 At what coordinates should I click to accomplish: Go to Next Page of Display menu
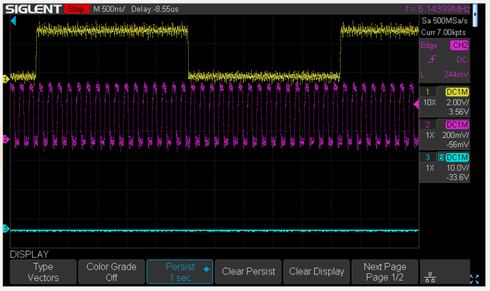tap(385, 271)
